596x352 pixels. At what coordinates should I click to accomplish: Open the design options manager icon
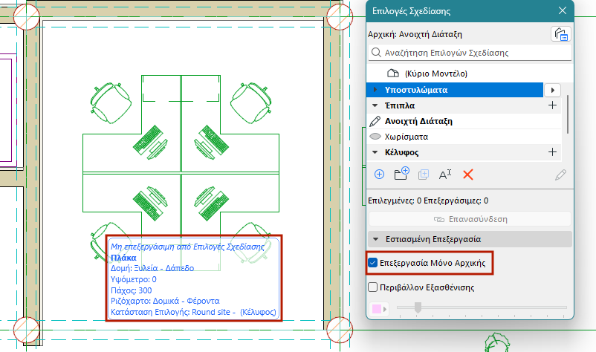[560, 34]
